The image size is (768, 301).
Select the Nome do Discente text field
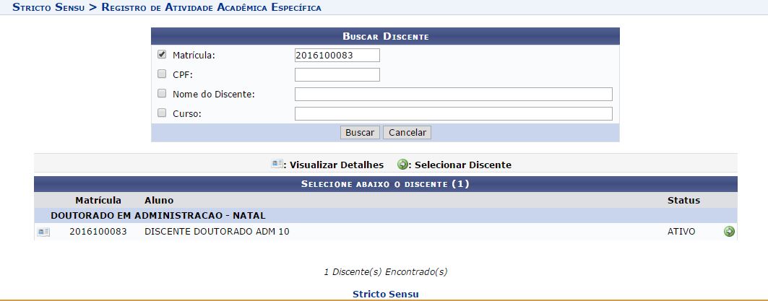click(x=453, y=94)
